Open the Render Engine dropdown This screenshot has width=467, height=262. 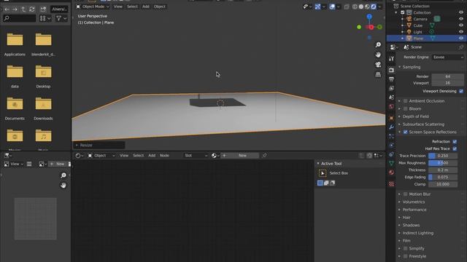click(447, 57)
